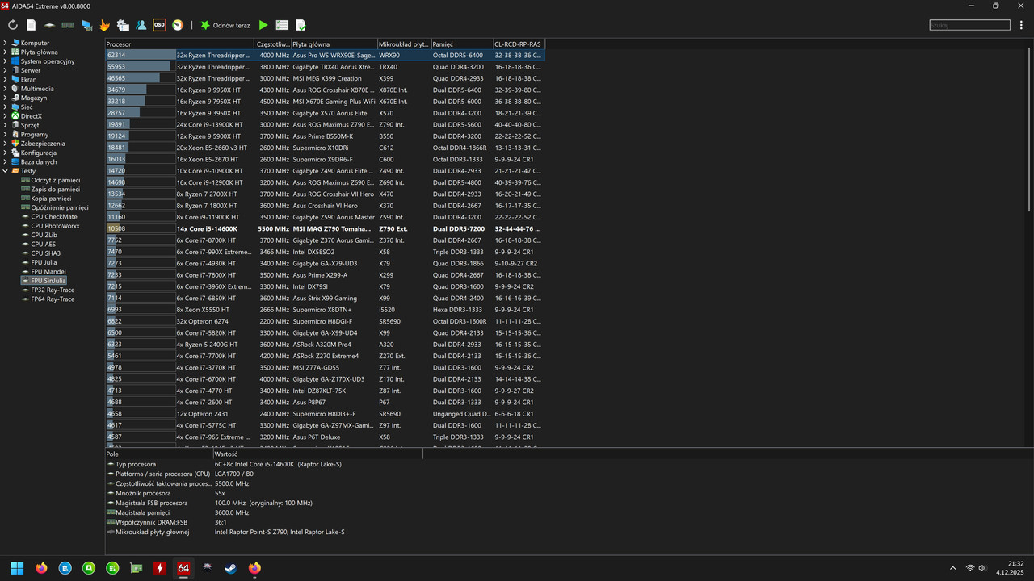Viewport: 1034px width, 581px height.
Task: Click the refresh arrow toolbar icon
Action: [x=13, y=25]
